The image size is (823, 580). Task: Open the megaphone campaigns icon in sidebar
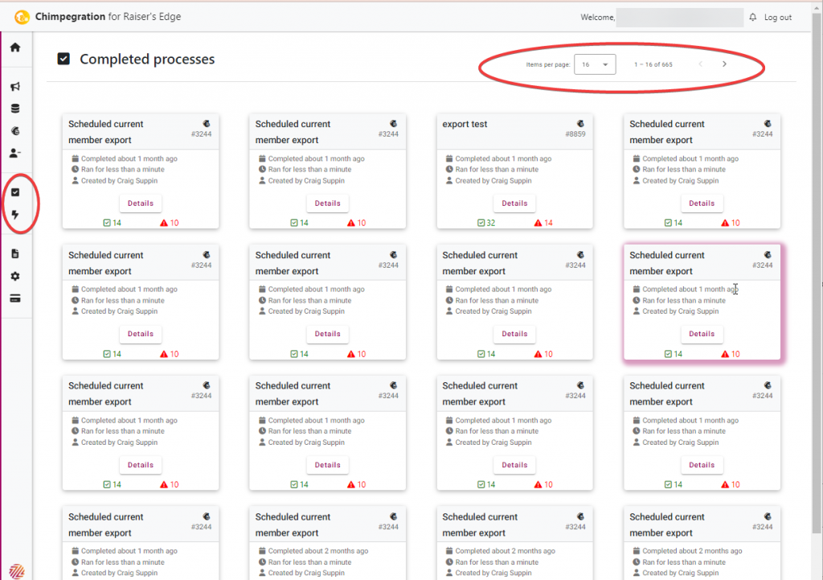[x=15, y=86]
